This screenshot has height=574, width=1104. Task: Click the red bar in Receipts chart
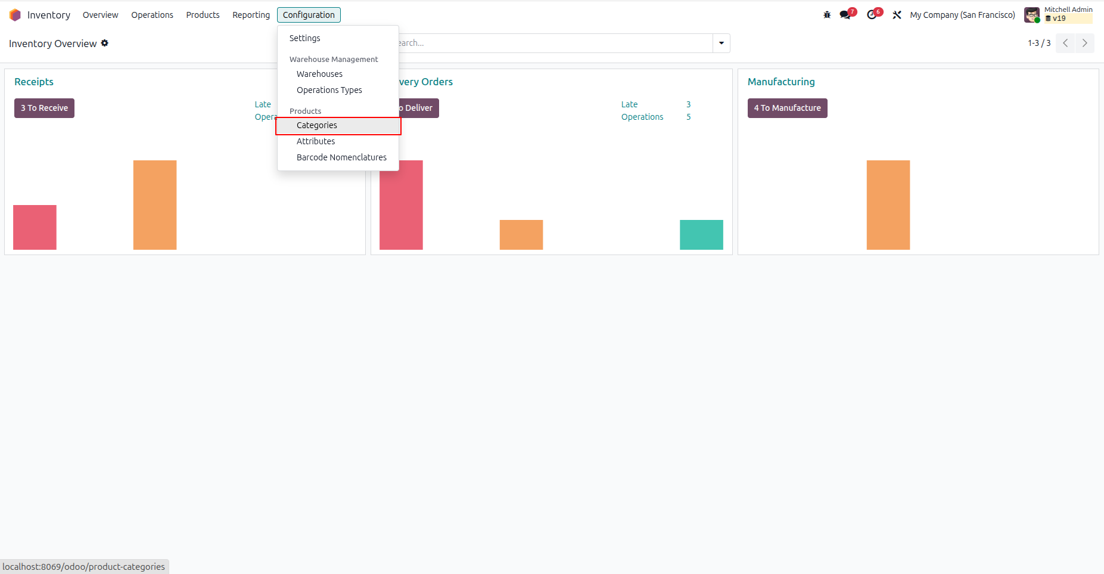tap(35, 227)
